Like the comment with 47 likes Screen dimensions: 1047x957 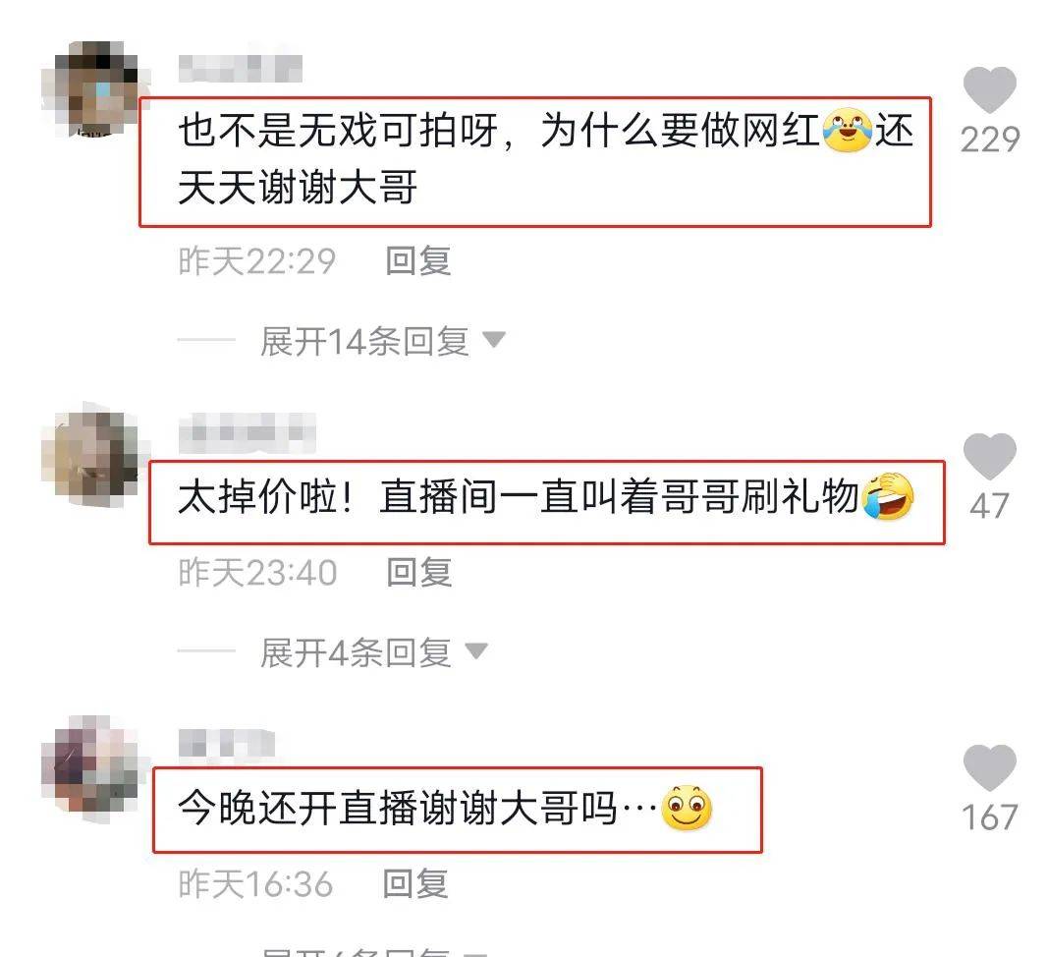(990, 456)
